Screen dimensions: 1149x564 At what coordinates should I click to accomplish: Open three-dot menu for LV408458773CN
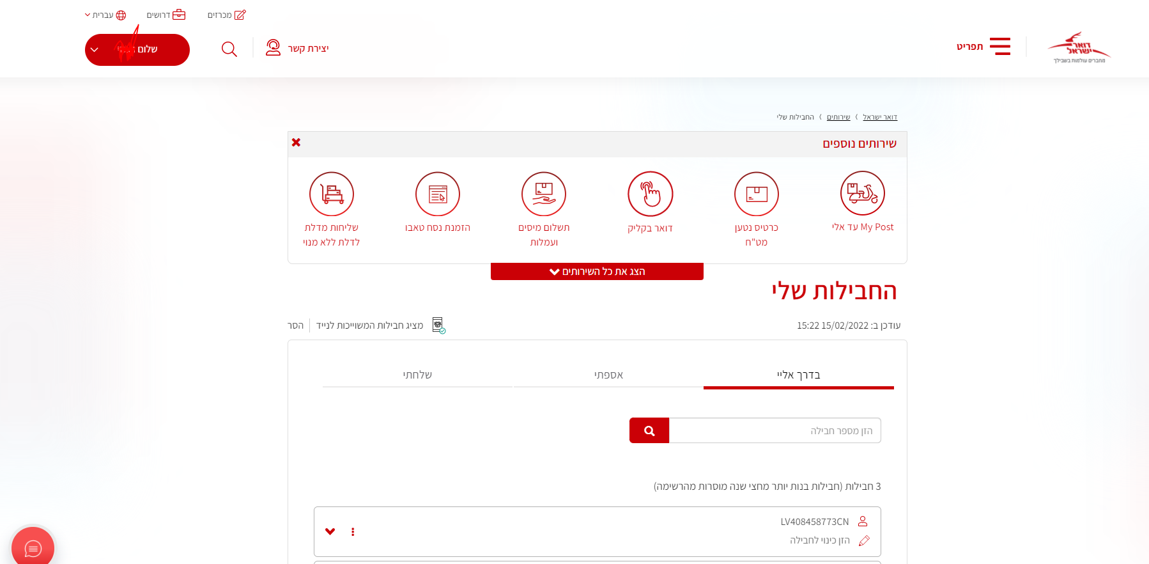pyautogui.click(x=353, y=531)
